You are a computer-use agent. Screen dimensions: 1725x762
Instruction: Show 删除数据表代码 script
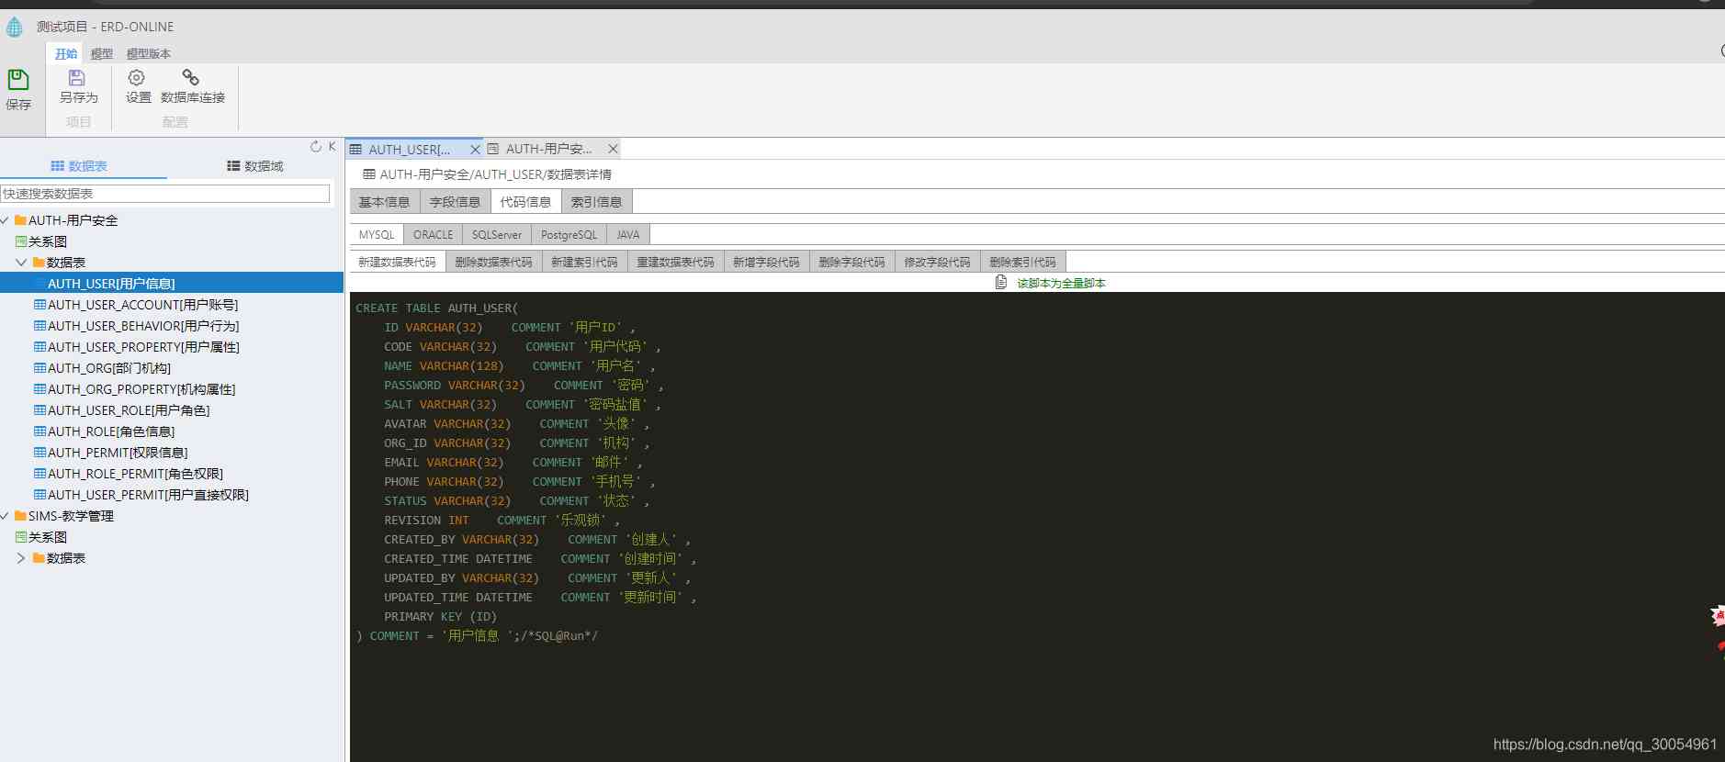pos(494,263)
